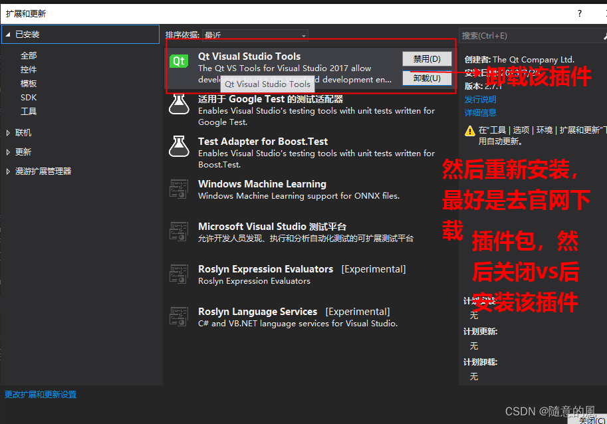Select Microsoft Visual Studio 测试平台 title
The image size is (607, 424).
point(272,227)
